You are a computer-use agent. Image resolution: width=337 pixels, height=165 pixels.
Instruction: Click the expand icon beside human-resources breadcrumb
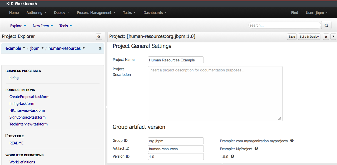pyautogui.click(x=100, y=48)
